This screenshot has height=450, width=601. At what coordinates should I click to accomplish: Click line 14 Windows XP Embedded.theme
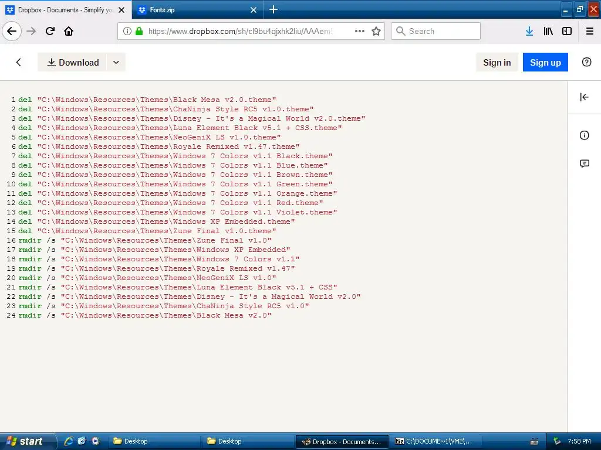point(157,221)
